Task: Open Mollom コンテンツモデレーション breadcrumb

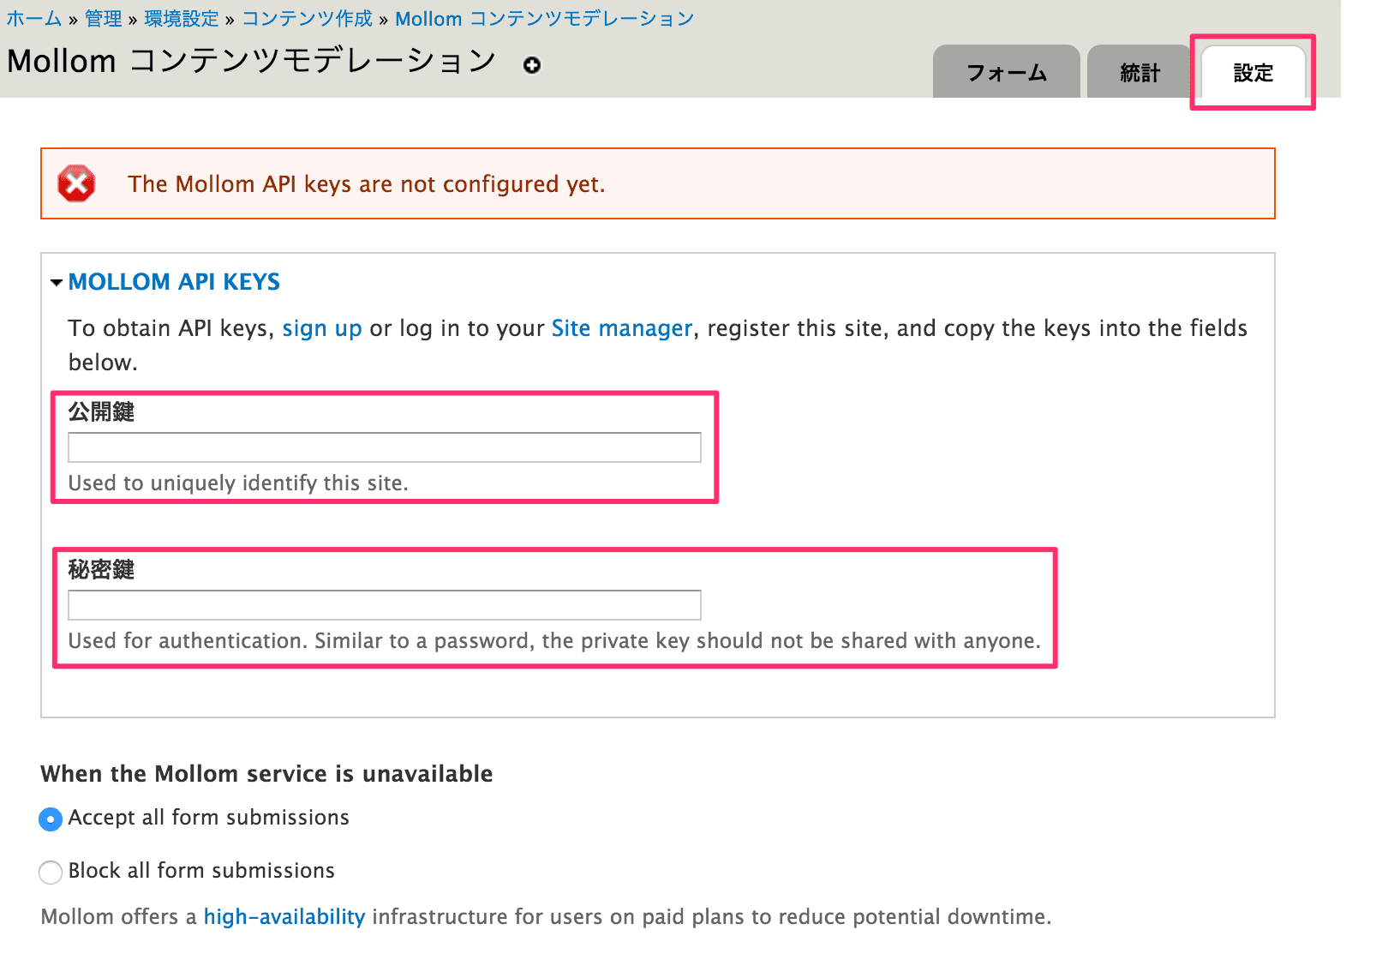Action: pos(545,18)
